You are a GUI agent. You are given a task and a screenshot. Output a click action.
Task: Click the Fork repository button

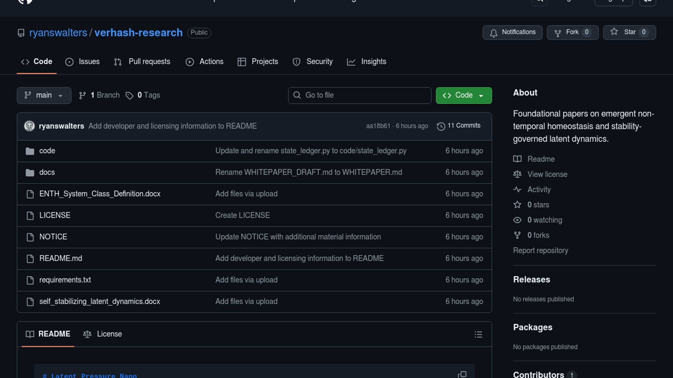coord(572,32)
